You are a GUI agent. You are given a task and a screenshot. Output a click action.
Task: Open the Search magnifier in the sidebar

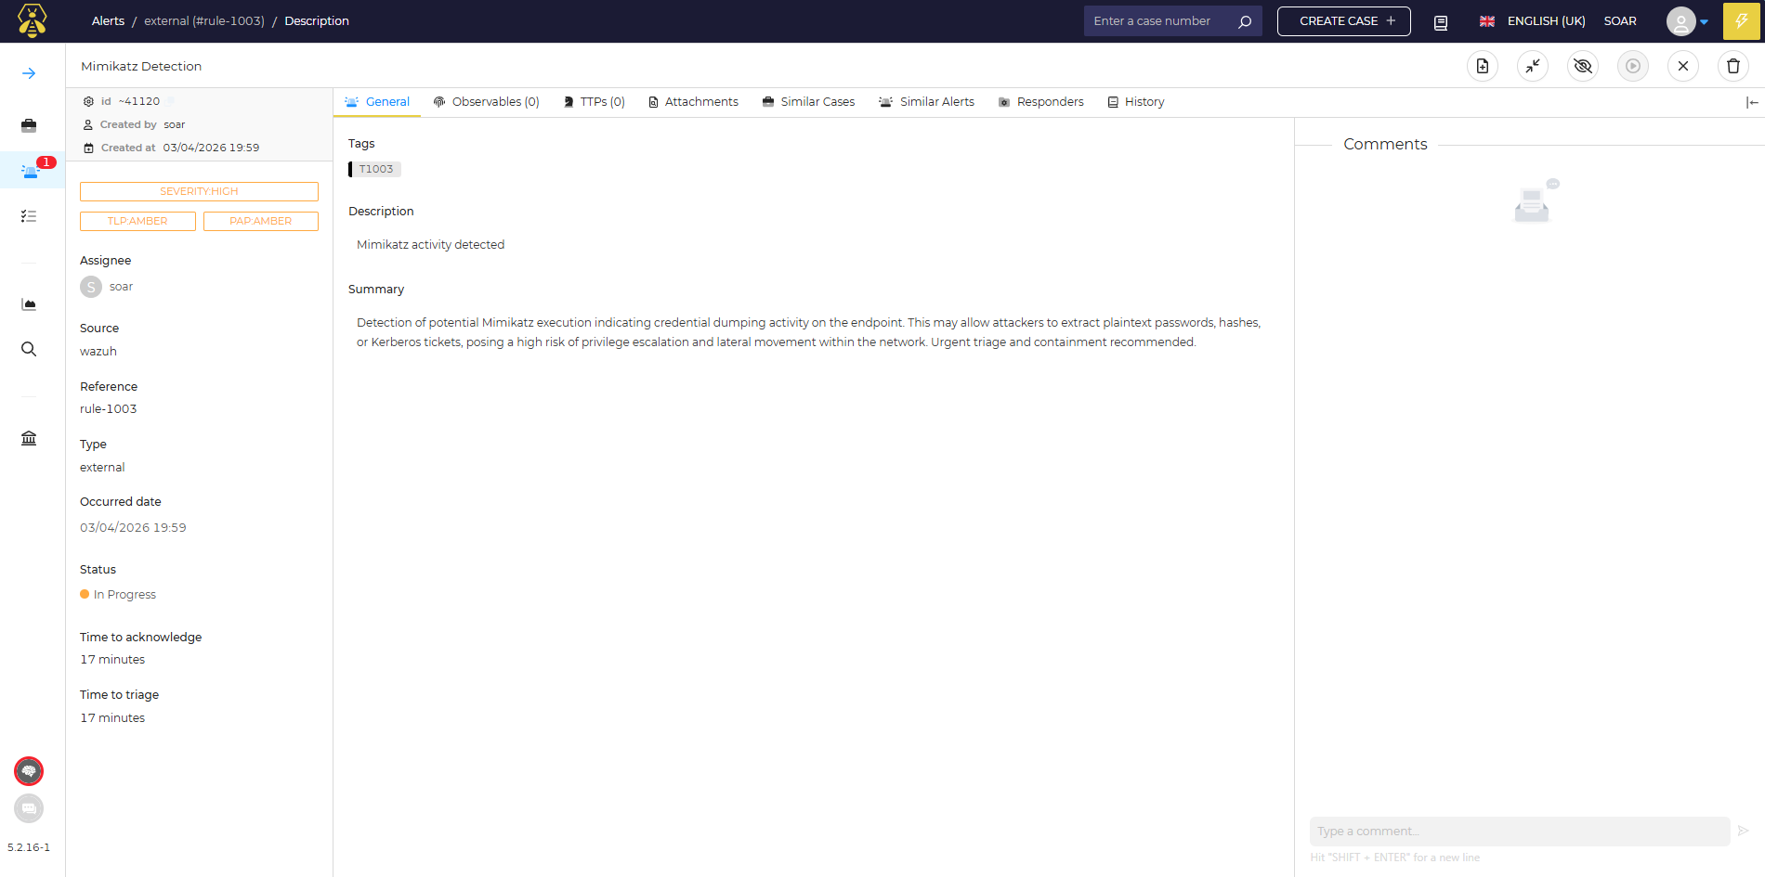[29, 349]
